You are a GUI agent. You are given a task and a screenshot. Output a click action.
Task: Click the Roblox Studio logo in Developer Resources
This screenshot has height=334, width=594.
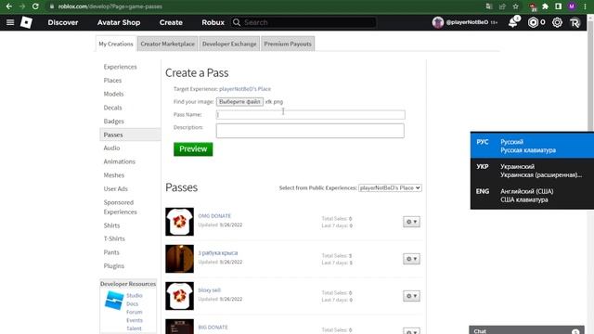pyautogui.click(x=114, y=301)
